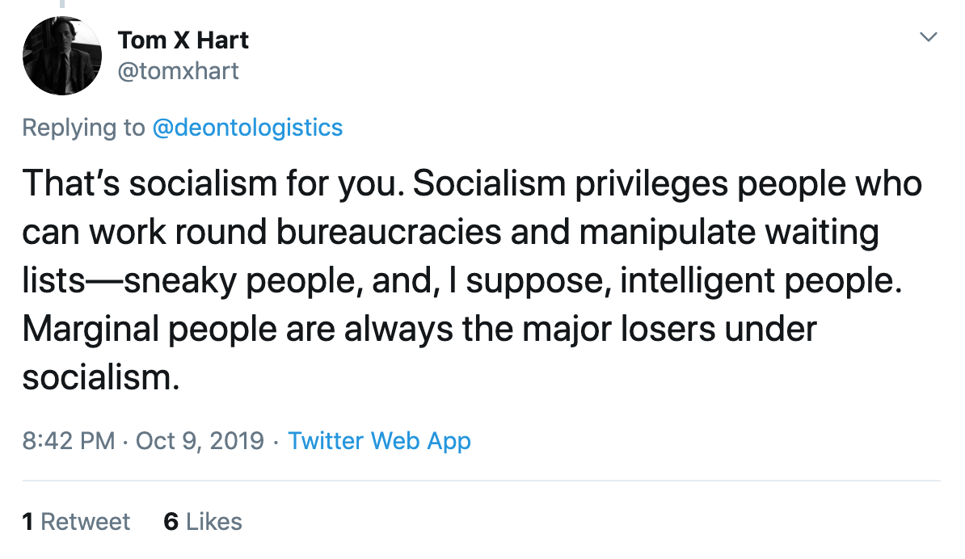Click the 8:42 PM timestamp
The height and width of the screenshot is (559, 965).
69,441
